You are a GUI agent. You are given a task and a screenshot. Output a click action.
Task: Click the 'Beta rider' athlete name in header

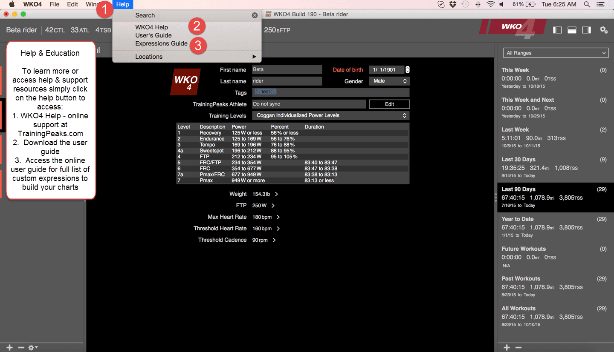pos(22,30)
